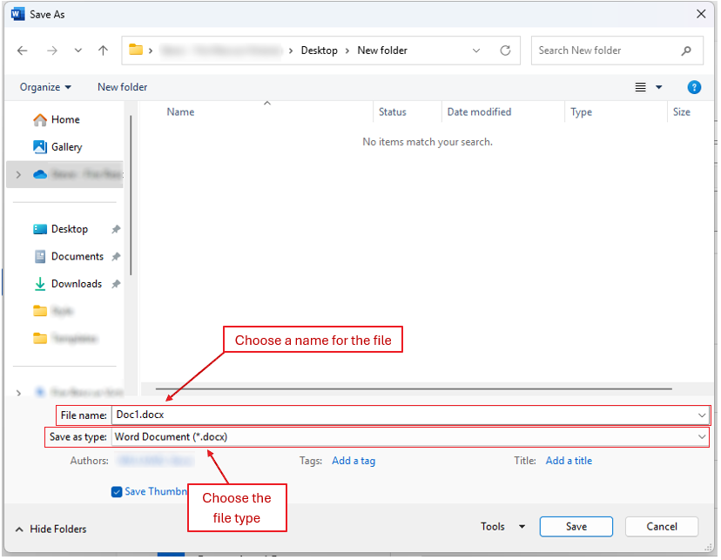Click the back navigation arrow

click(x=22, y=51)
